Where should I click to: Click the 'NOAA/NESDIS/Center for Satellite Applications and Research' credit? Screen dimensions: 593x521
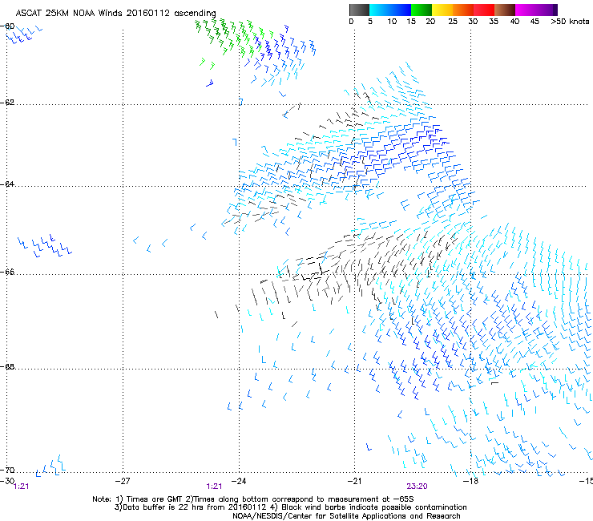point(346,516)
